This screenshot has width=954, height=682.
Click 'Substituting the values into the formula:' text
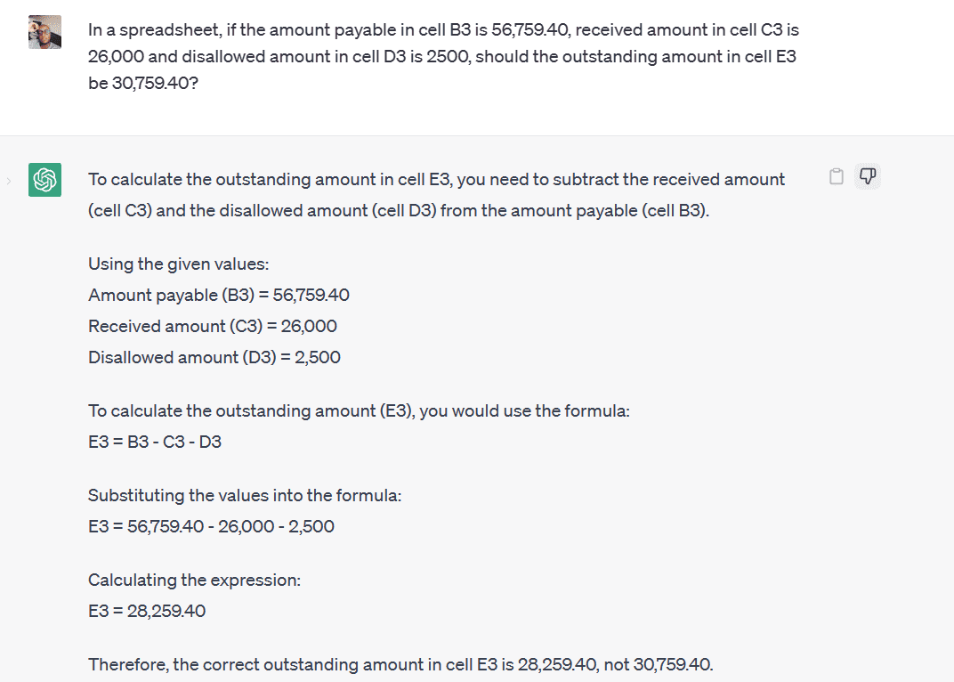245,495
